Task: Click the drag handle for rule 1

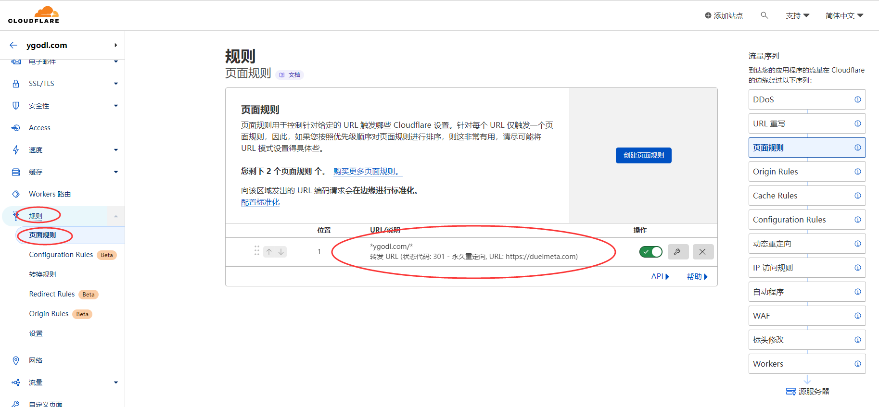Action: [257, 251]
